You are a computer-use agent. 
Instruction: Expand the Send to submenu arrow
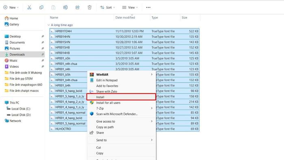pyautogui.click(x=152, y=140)
